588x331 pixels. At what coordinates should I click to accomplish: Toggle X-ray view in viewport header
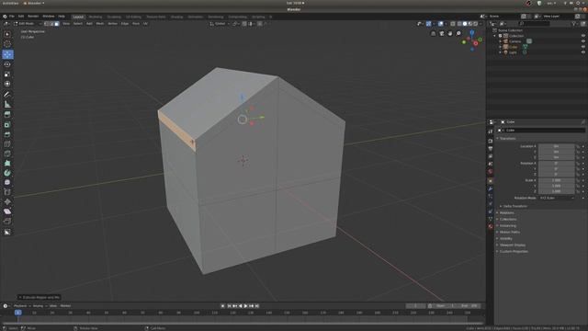point(453,24)
